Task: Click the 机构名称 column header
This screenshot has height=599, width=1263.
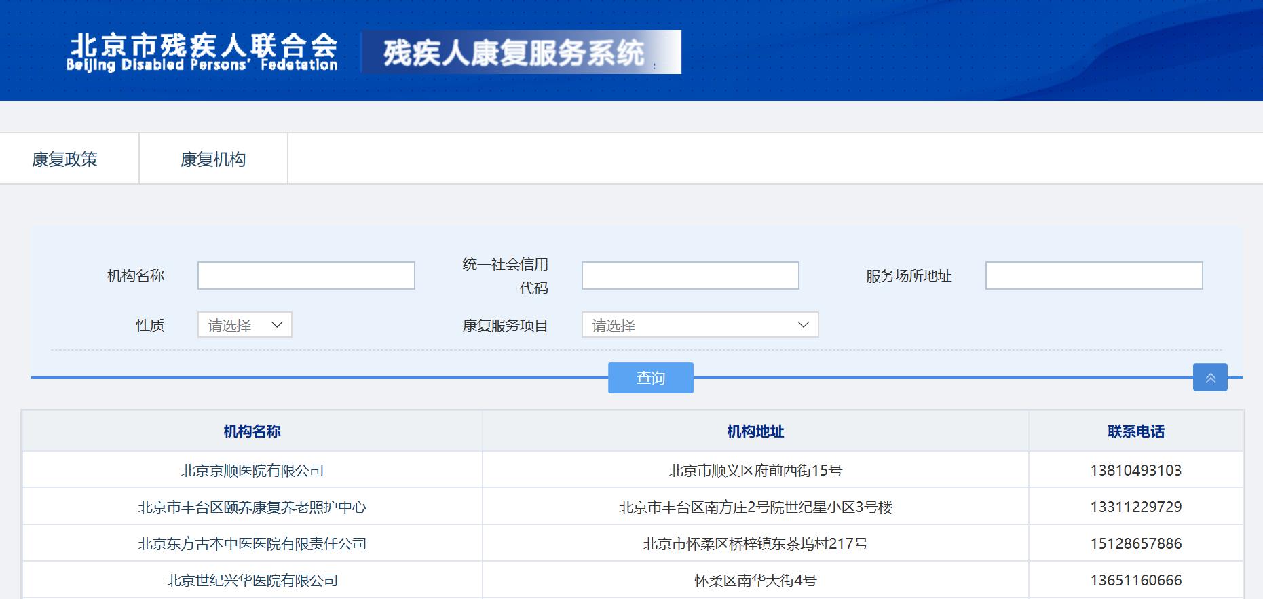Action: pyautogui.click(x=252, y=431)
